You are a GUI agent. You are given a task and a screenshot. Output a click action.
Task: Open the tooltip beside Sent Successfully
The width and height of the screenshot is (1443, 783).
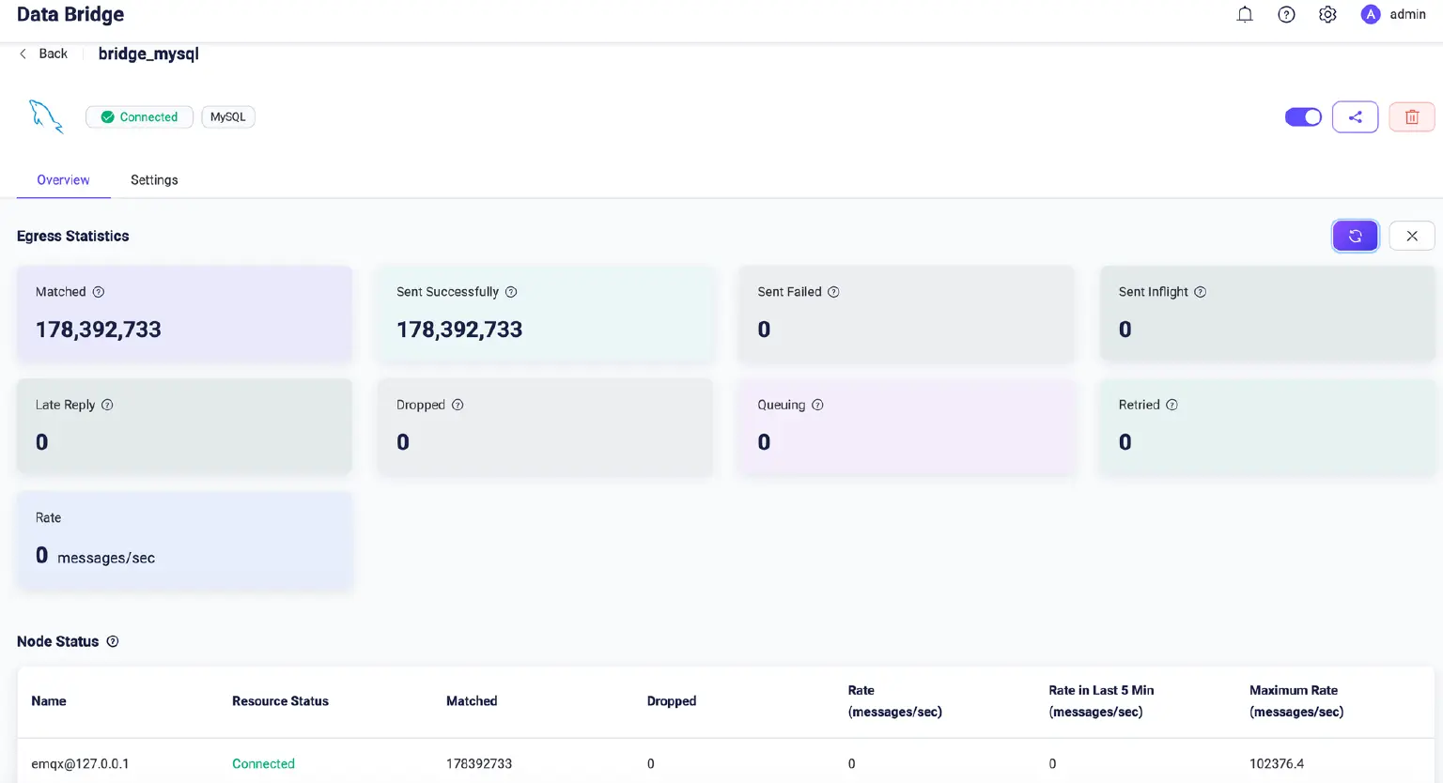pos(511,292)
